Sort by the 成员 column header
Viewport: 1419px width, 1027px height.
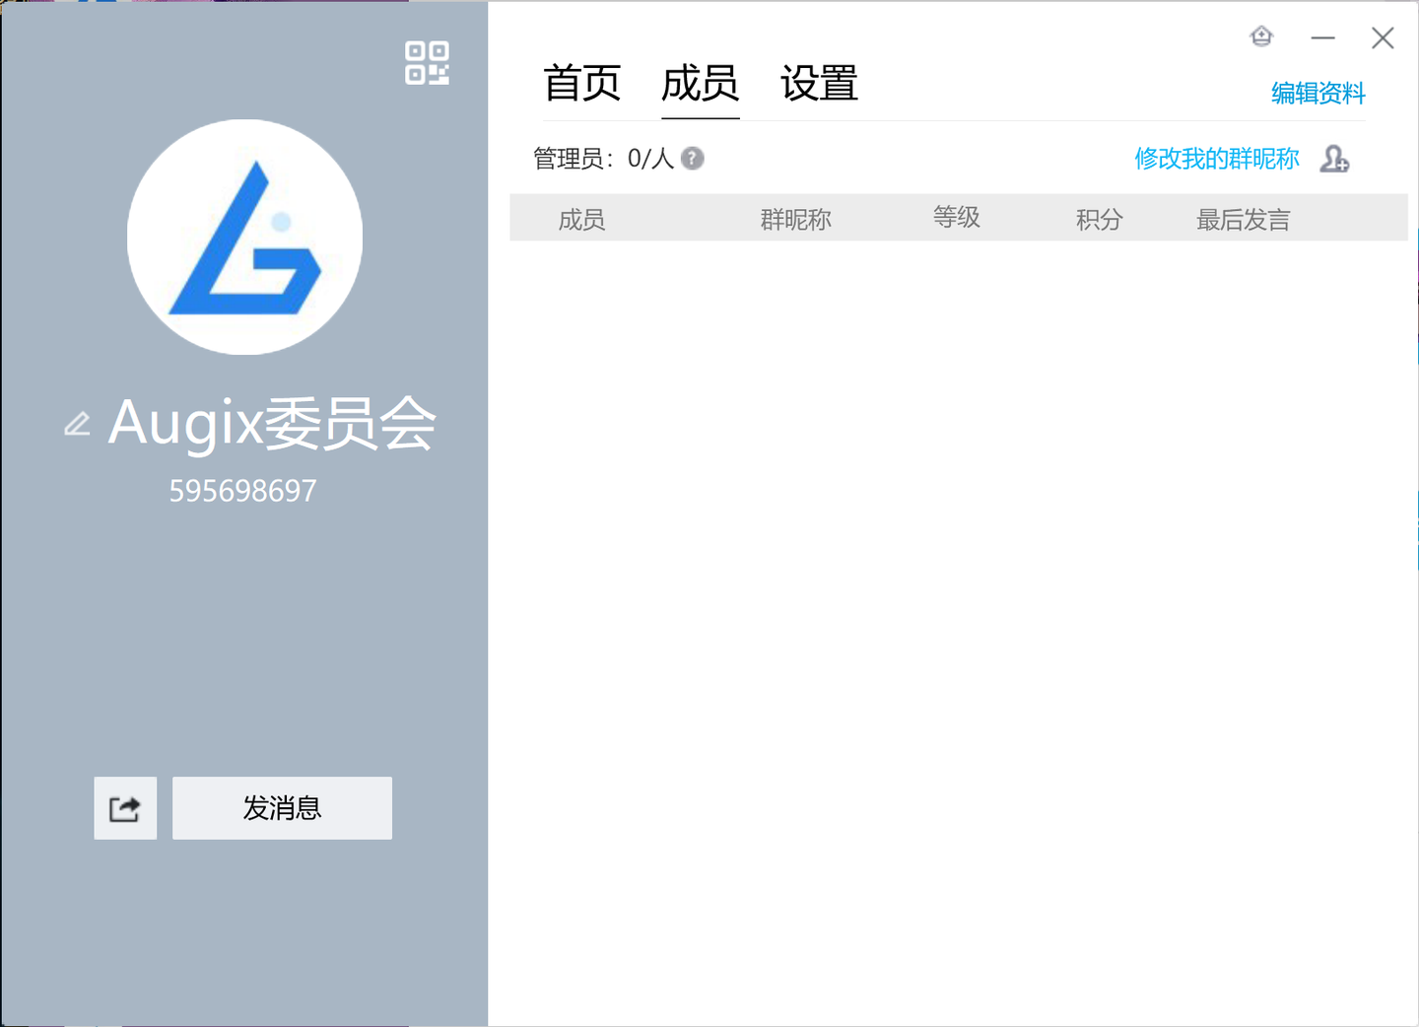click(581, 219)
